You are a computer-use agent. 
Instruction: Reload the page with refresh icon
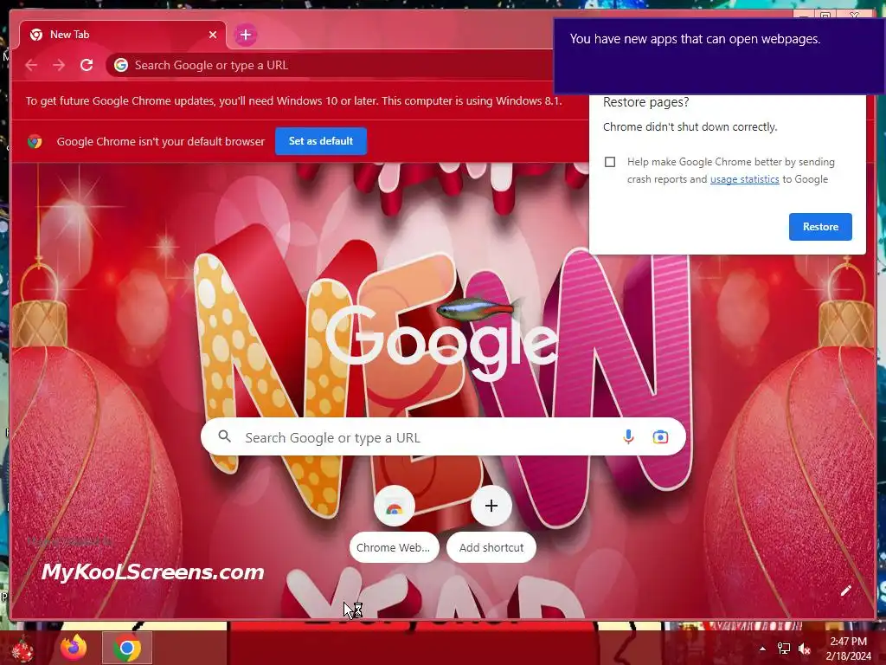(87, 65)
